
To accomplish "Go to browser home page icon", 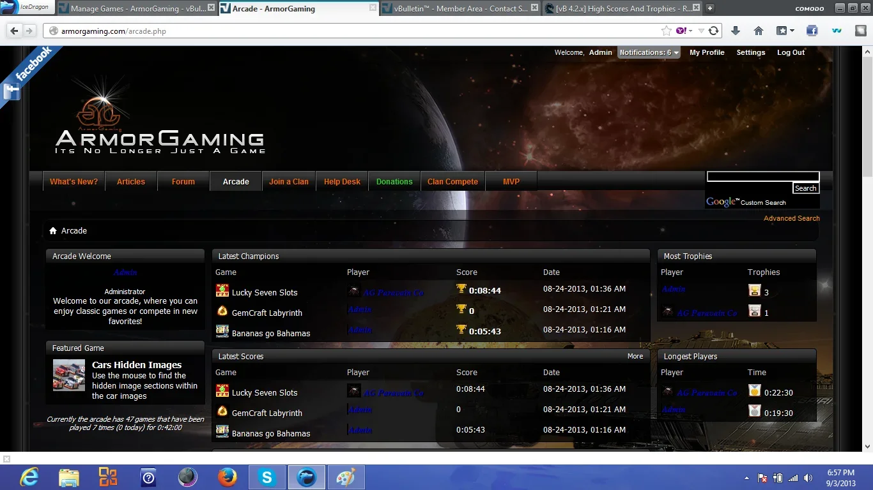I will (759, 31).
